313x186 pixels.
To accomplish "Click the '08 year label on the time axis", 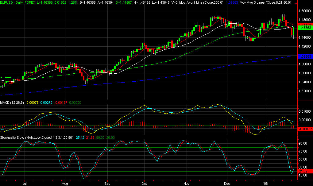I will click(265, 184).
